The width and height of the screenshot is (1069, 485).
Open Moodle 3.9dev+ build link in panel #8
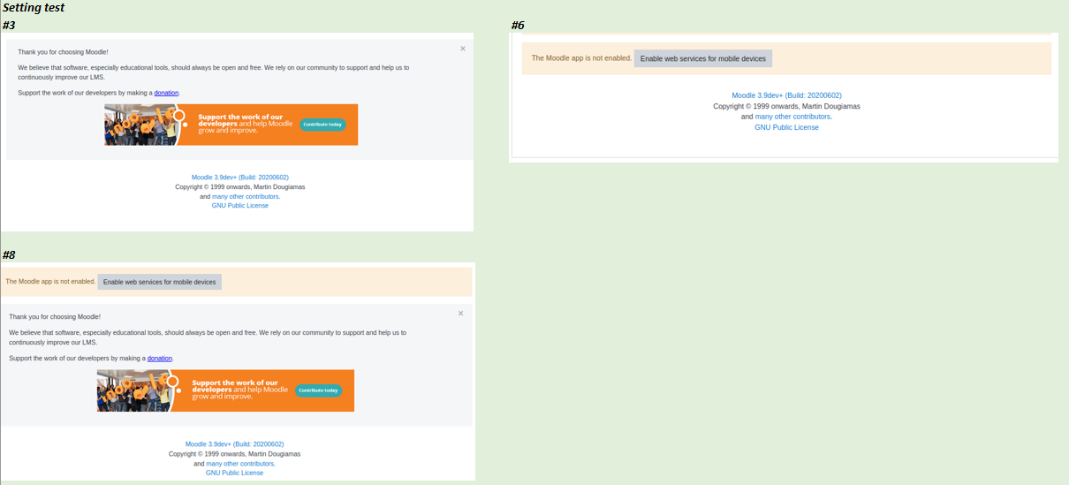click(235, 444)
